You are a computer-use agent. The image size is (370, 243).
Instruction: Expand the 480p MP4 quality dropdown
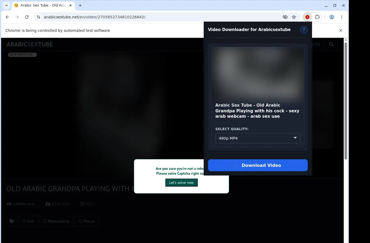[x=258, y=138]
